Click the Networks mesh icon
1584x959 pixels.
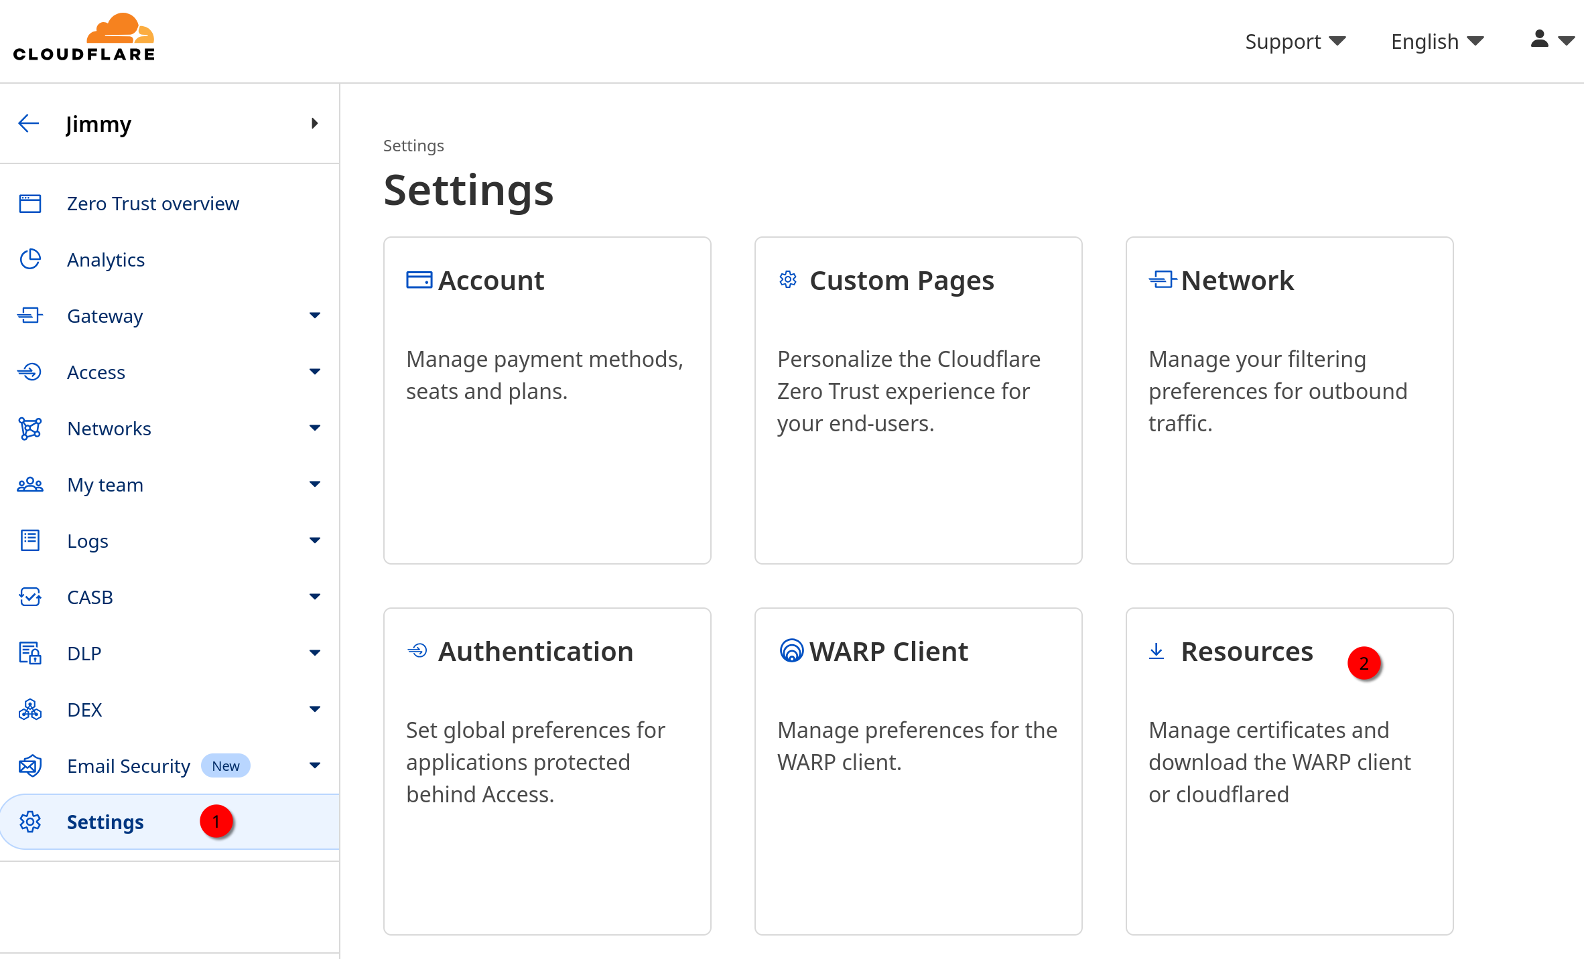point(30,429)
